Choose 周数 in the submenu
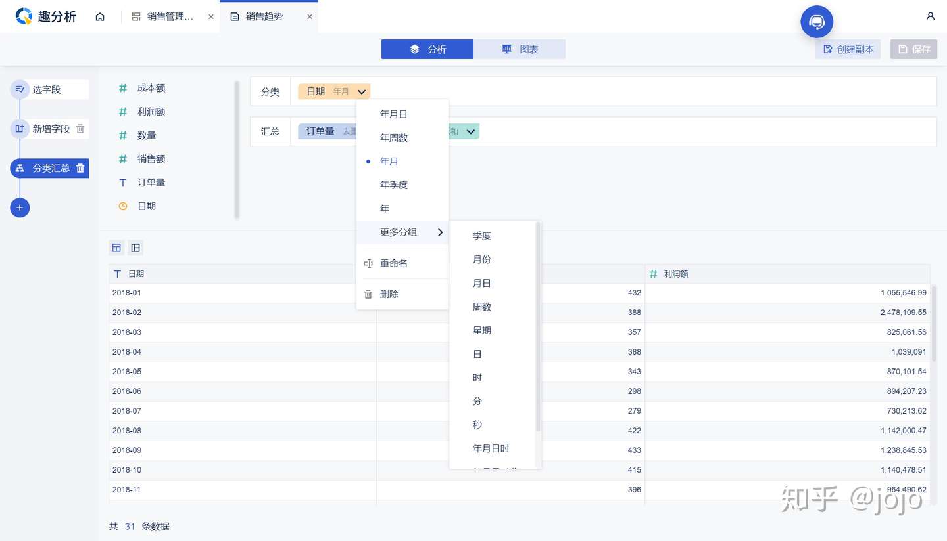The height and width of the screenshot is (541, 947). (x=493, y=307)
